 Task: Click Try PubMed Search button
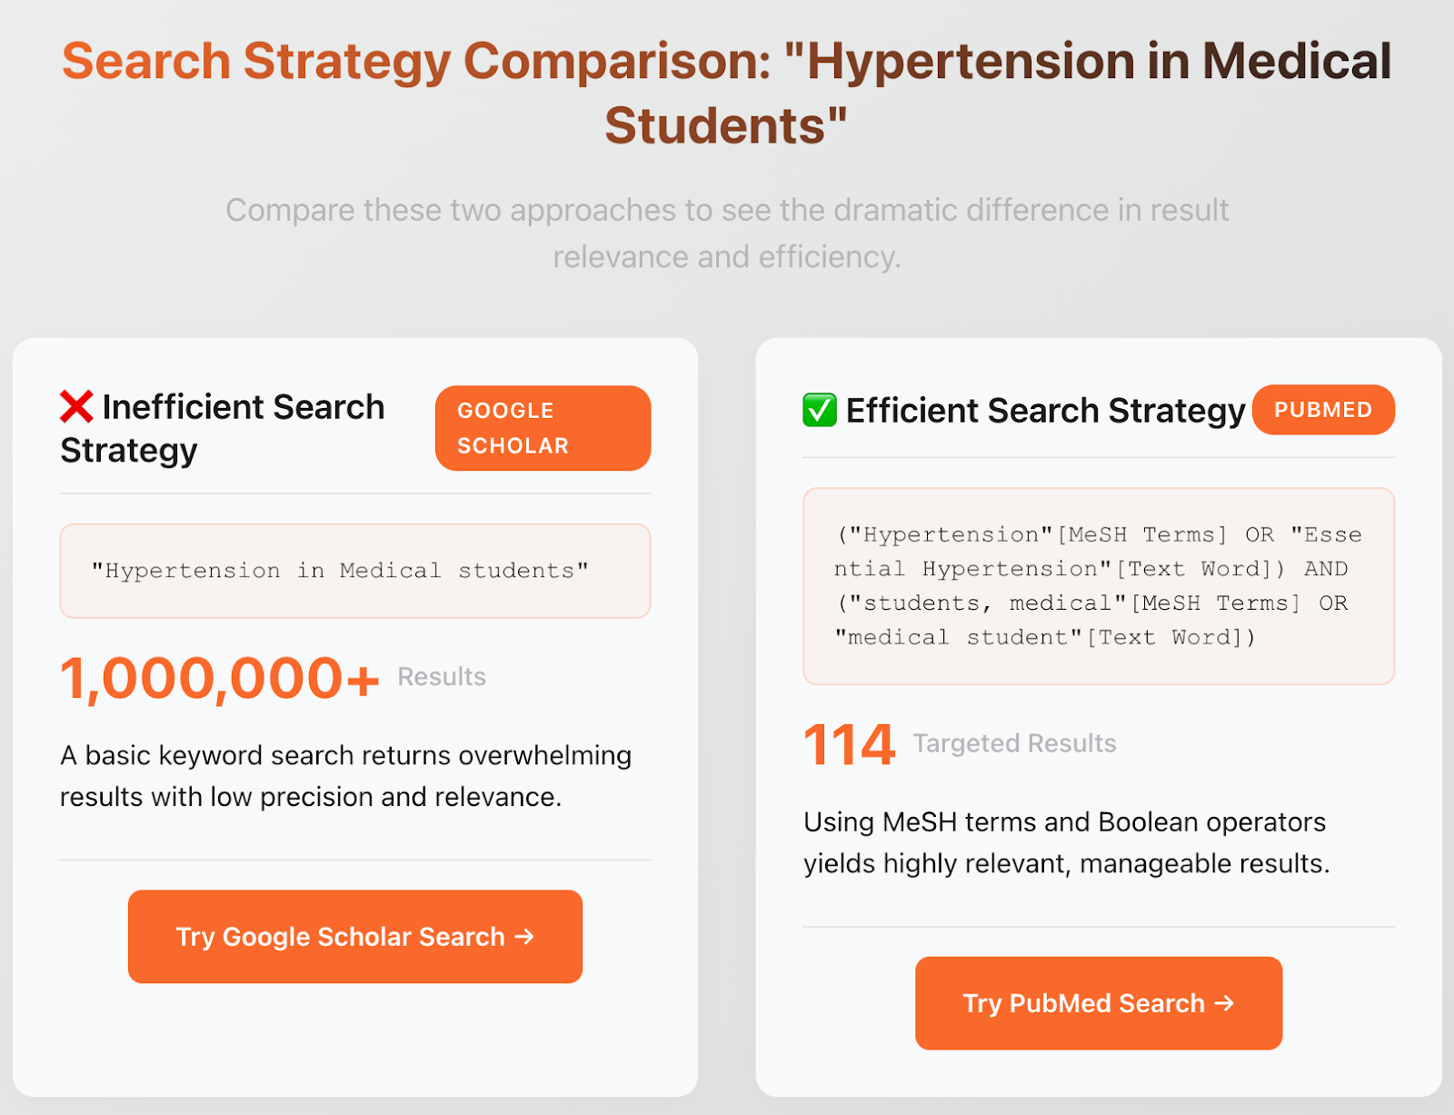tap(1098, 1003)
